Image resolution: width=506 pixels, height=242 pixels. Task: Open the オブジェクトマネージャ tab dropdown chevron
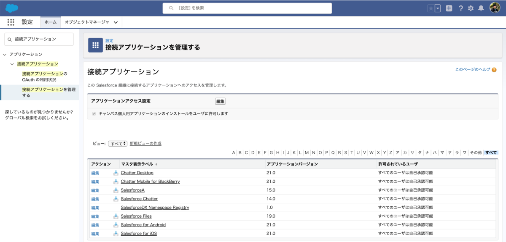click(x=116, y=22)
